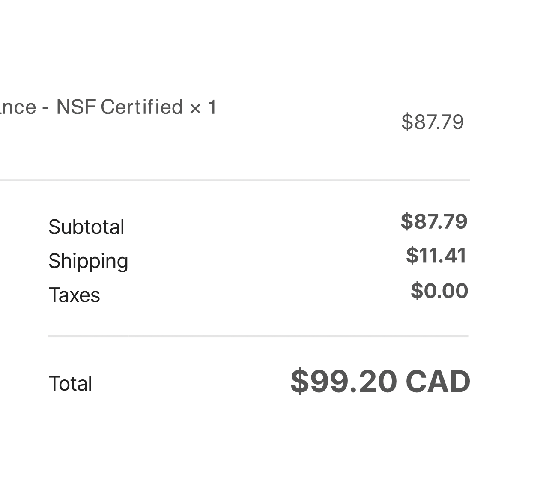Click the product line price $87.79
The width and height of the screenshot is (549, 489).
click(x=433, y=122)
